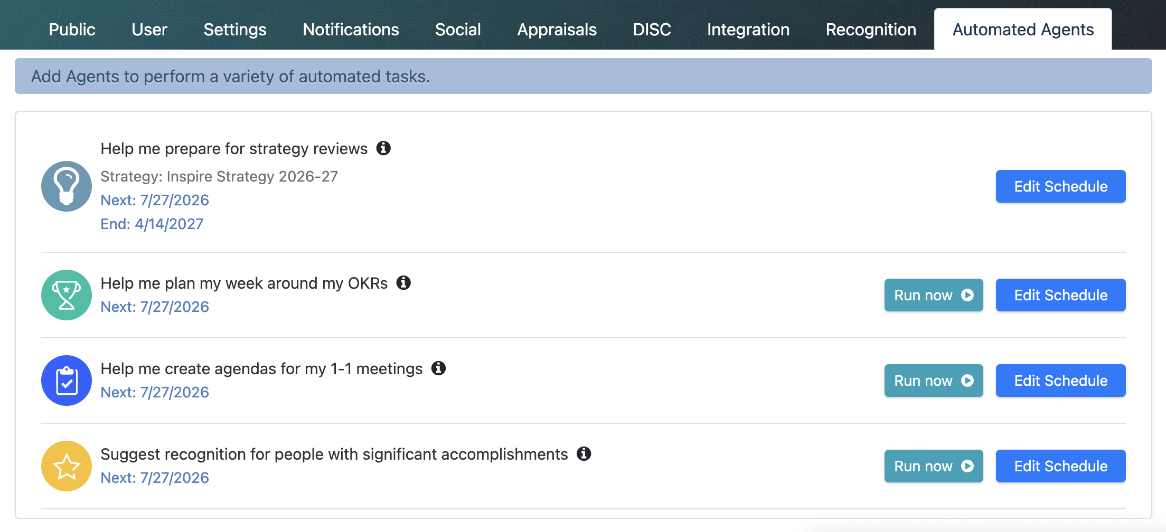Switch to the Appraisals tab

click(x=557, y=30)
